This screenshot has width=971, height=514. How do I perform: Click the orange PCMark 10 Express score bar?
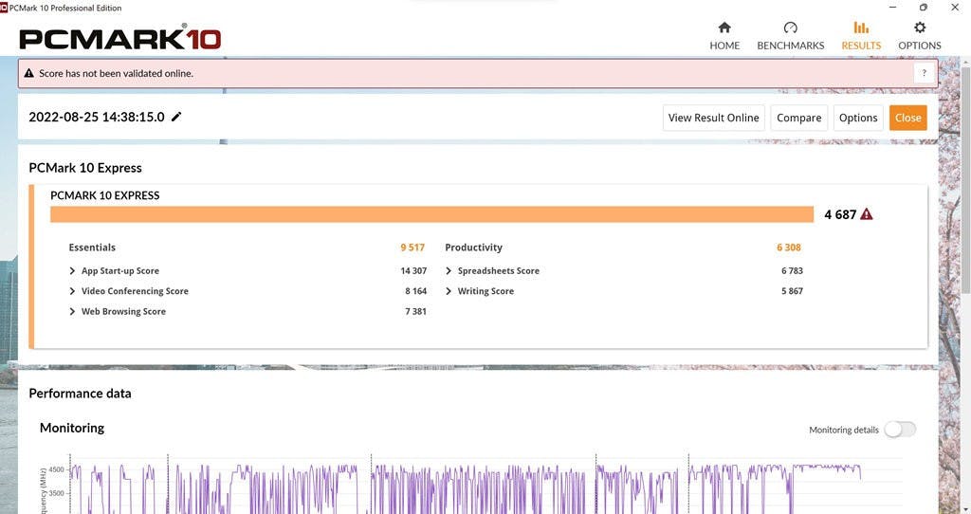click(431, 214)
